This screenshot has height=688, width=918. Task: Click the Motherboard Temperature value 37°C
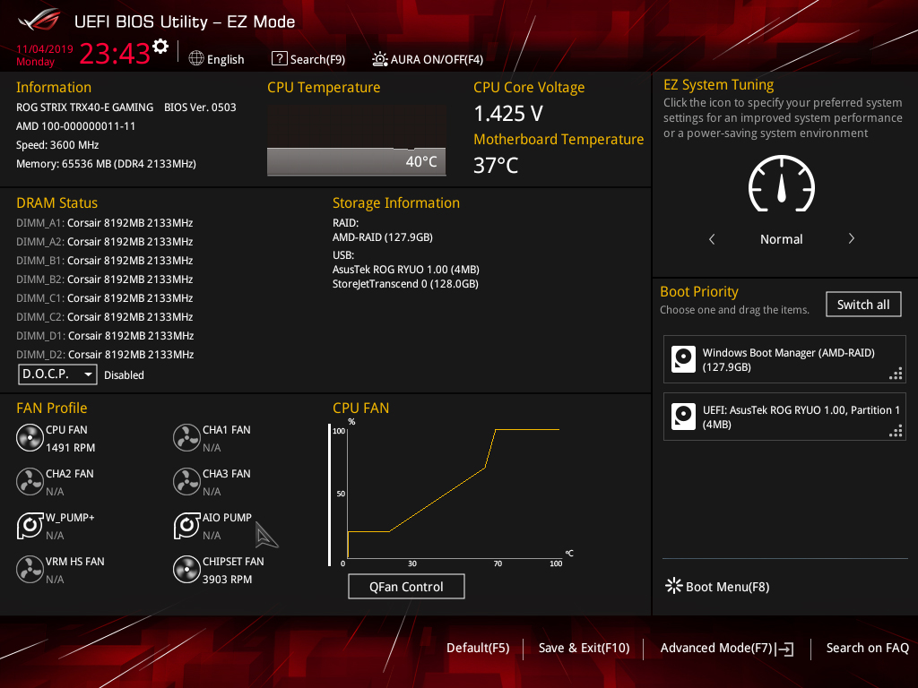(x=496, y=166)
